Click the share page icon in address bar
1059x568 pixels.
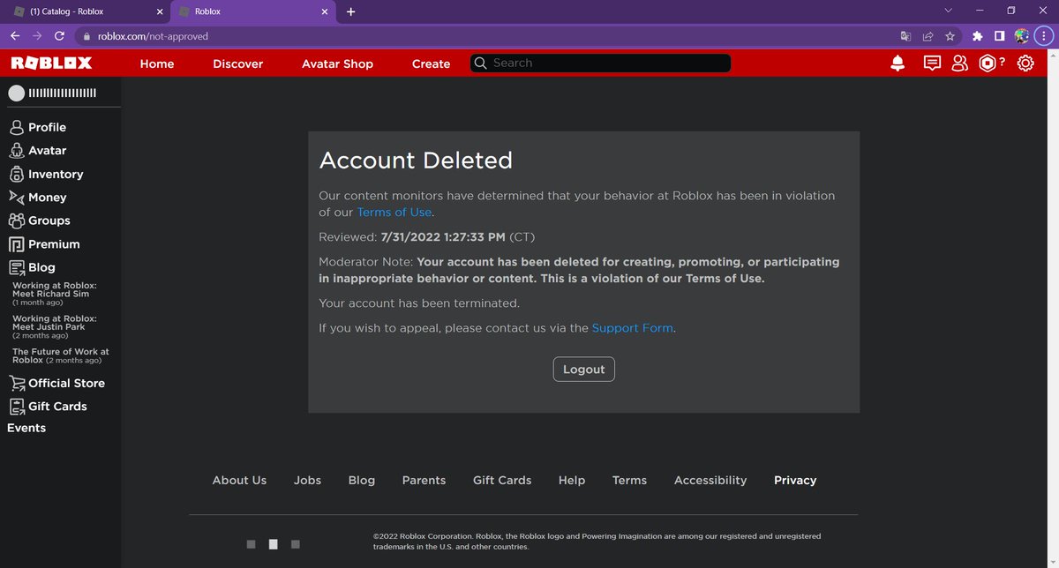pyautogui.click(x=928, y=36)
